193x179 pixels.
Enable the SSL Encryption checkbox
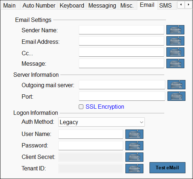pyautogui.click(x=81, y=107)
